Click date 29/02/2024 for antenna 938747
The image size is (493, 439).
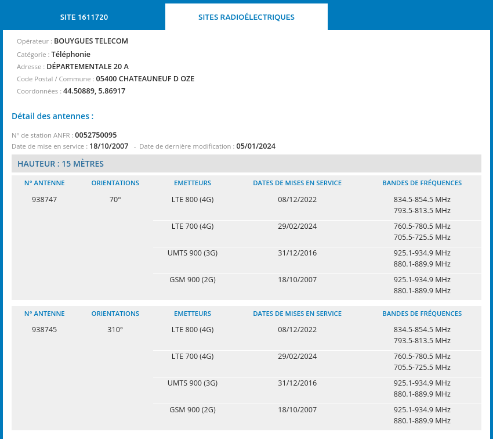pyautogui.click(x=297, y=226)
